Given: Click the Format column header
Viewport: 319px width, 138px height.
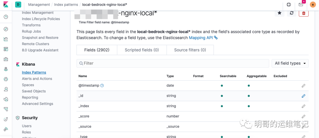Looking at the screenshot, I should pos(198,76).
